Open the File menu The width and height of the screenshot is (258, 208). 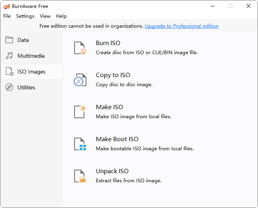click(7, 16)
